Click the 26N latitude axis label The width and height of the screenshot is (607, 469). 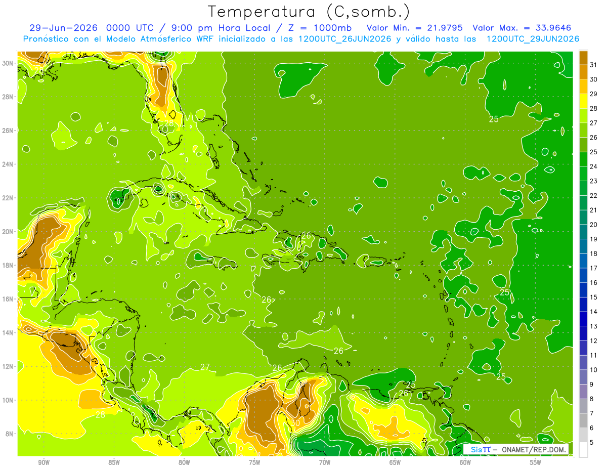click(7, 130)
